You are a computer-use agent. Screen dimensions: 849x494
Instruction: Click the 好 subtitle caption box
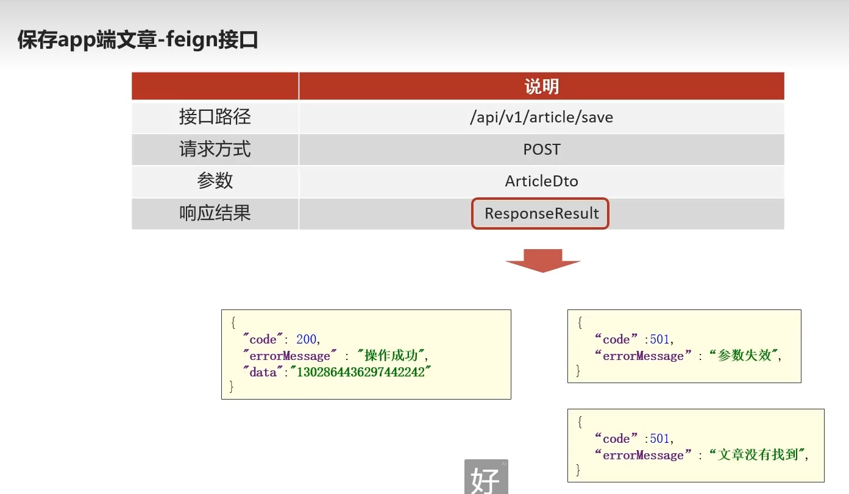(486, 477)
